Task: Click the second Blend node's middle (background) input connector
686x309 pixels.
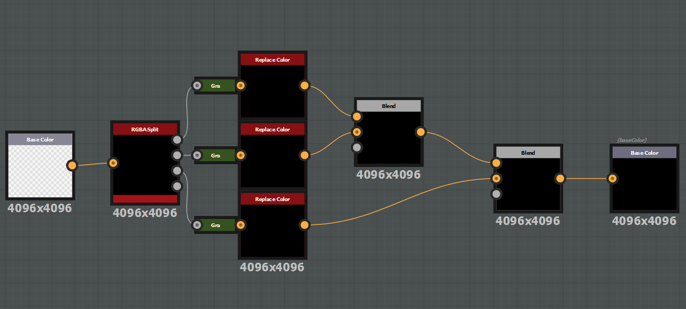Action: 496,178
